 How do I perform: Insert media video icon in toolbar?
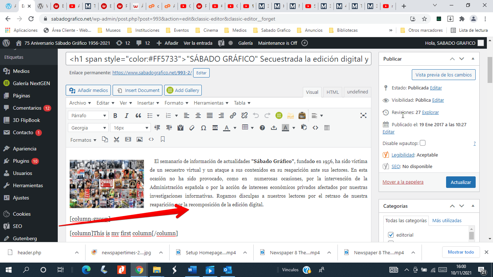coord(128,140)
